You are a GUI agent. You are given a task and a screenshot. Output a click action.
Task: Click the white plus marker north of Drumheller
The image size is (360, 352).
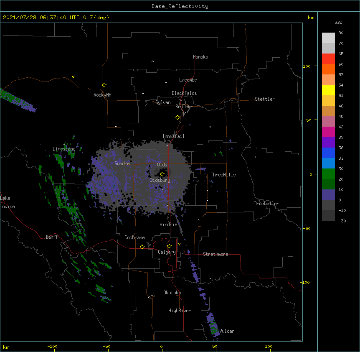point(256,157)
